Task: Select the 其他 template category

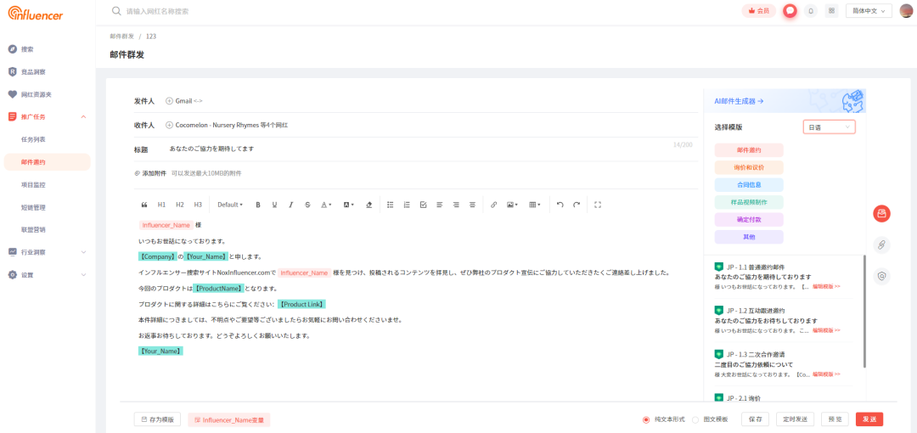Action: [x=749, y=237]
